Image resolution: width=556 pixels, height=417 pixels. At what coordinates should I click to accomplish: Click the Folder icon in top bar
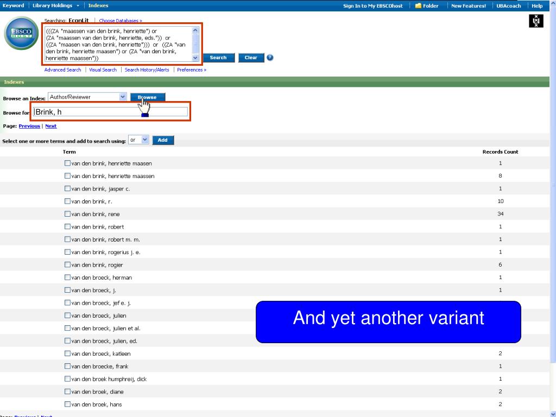pyautogui.click(x=418, y=5)
